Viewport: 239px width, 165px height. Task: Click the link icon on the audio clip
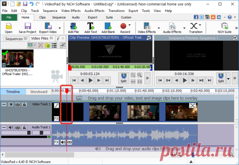[70, 142]
